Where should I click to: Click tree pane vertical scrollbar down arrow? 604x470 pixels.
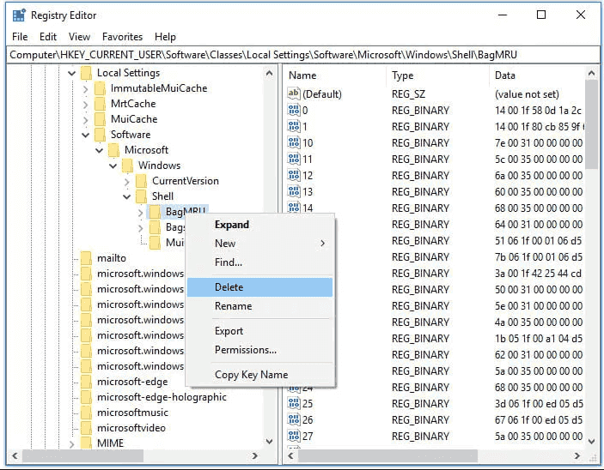tap(269, 441)
